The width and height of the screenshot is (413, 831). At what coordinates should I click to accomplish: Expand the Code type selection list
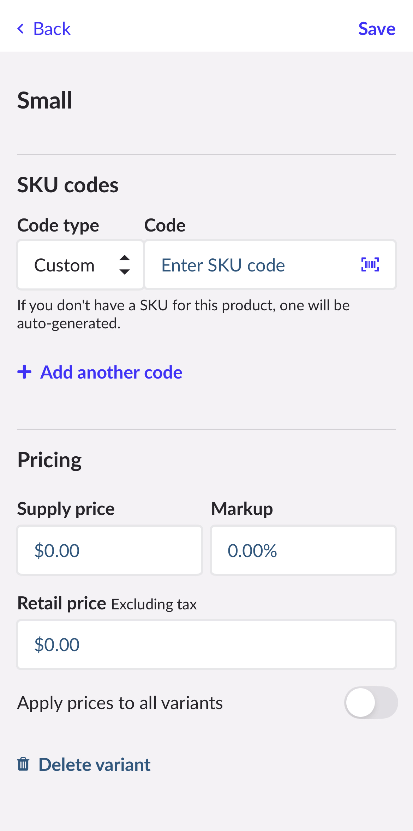coord(80,265)
